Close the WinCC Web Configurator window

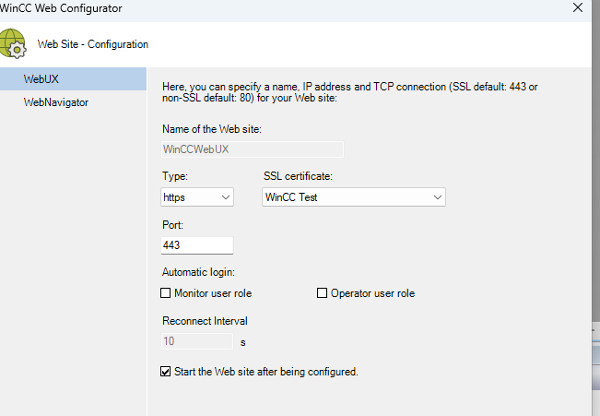click(x=577, y=8)
